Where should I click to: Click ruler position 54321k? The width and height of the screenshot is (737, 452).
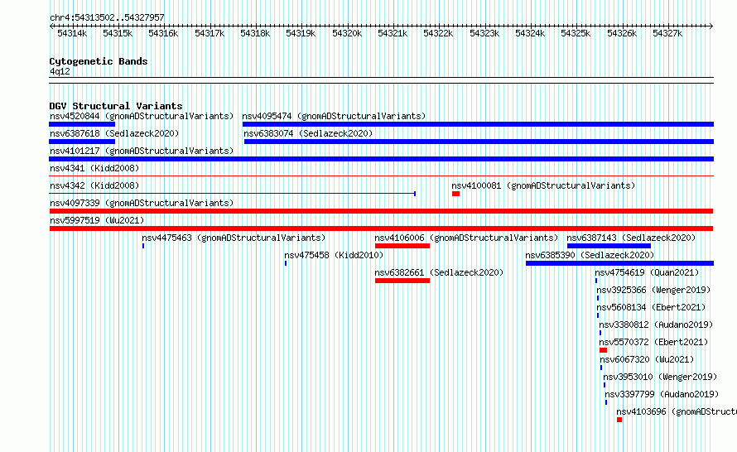coord(393,33)
